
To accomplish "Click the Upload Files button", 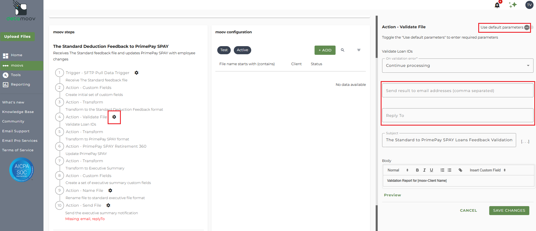I will [17, 37].
